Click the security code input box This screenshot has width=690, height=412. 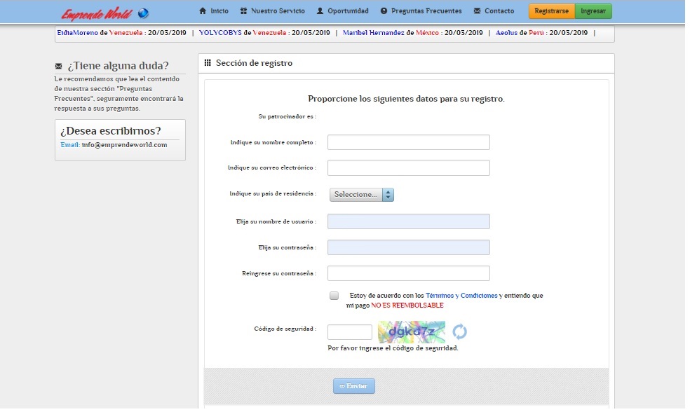coord(349,332)
